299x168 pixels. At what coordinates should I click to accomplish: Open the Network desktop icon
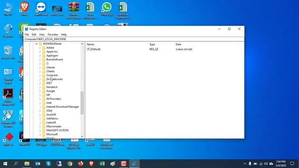[8, 30]
